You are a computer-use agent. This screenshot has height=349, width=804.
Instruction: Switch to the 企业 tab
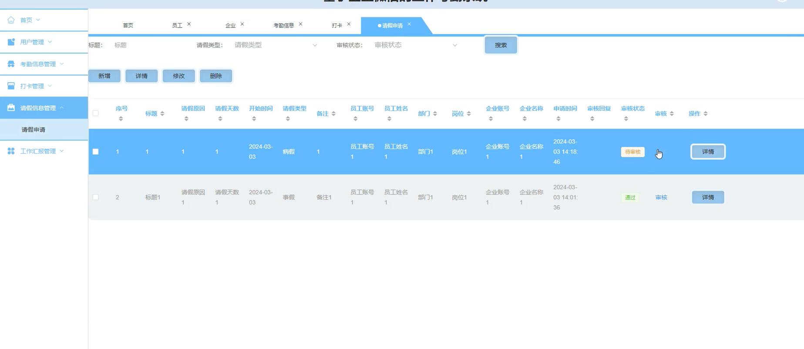point(230,25)
